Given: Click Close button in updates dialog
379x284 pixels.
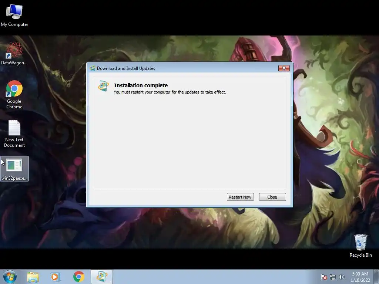Looking at the screenshot, I should 272,197.
